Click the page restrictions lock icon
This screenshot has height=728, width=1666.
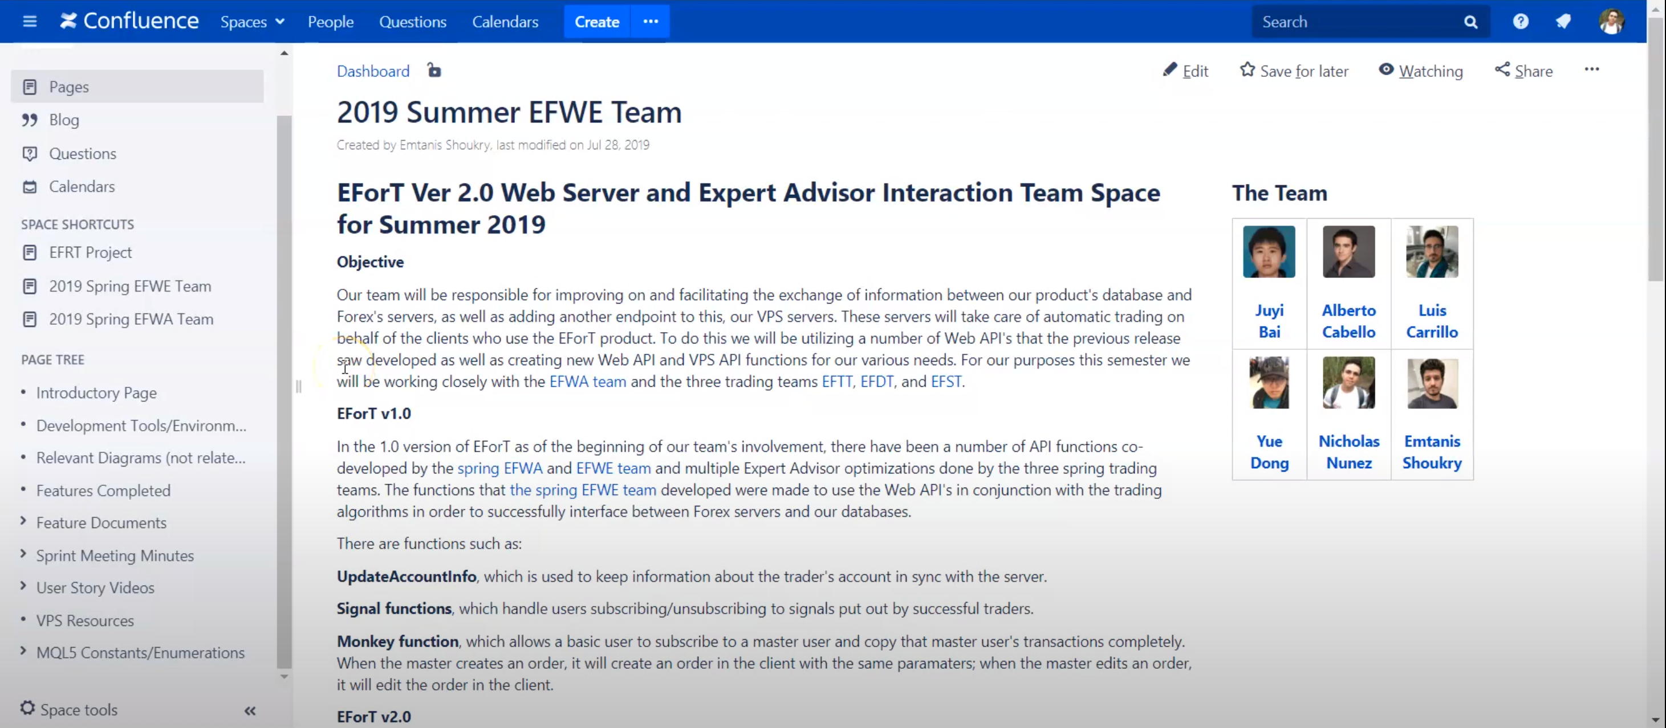434,71
